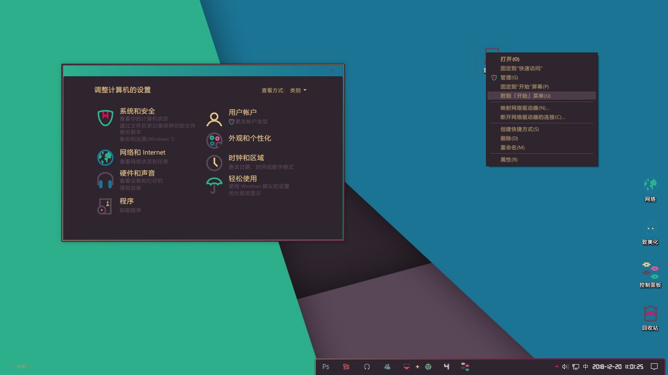Click 重命名(M) in the context menu
The width and height of the screenshot is (668, 375).
click(x=512, y=147)
